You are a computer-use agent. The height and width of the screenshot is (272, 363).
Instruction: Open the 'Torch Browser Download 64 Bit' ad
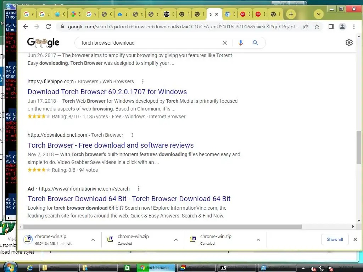(x=129, y=199)
